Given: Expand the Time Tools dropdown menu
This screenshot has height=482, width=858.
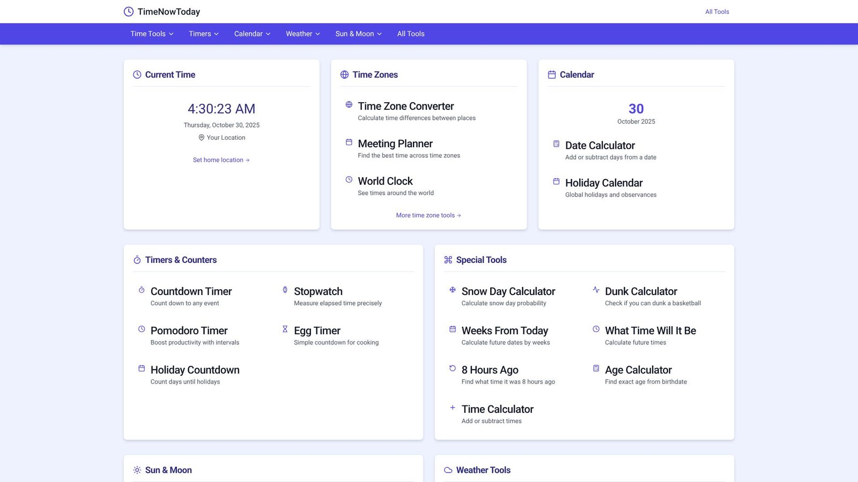Looking at the screenshot, I should pyautogui.click(x=152, y=34).
